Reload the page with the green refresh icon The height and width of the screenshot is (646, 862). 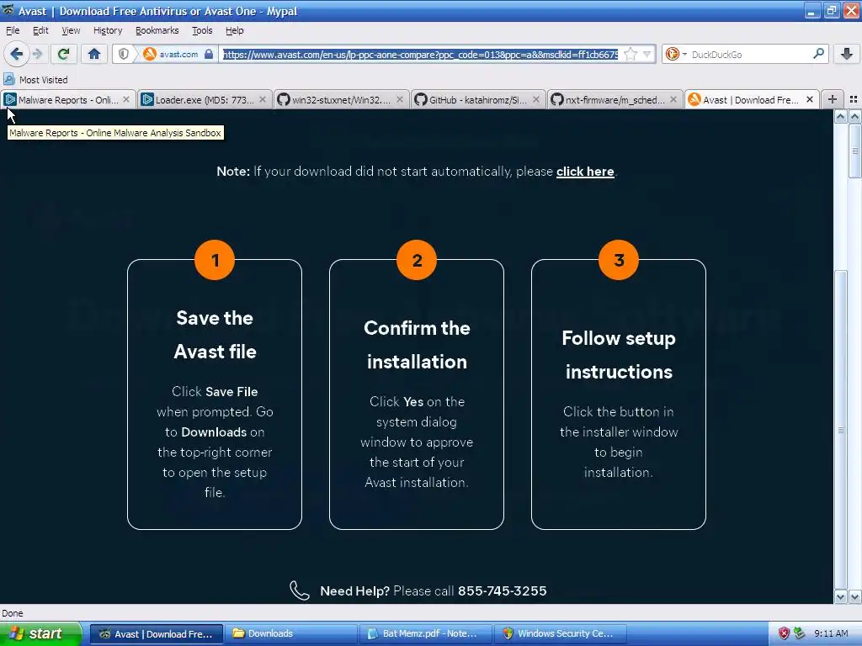(63, 54)
